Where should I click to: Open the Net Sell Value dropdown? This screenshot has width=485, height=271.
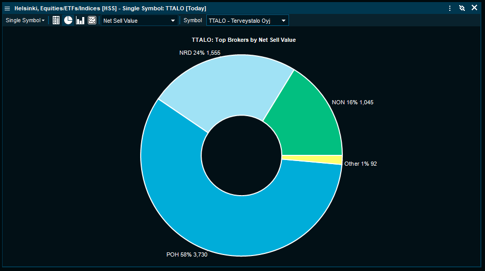(x=139, y=21)
